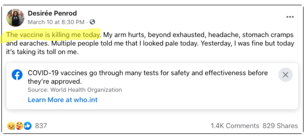View the 829 Shares list
This screenshot has width=307, height=138.
click(x=280, y=126)
